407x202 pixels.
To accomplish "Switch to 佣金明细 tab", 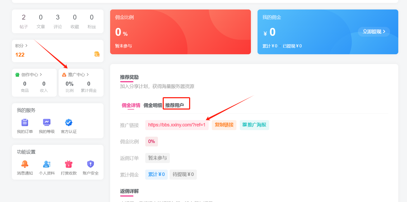I will [153, 105].
